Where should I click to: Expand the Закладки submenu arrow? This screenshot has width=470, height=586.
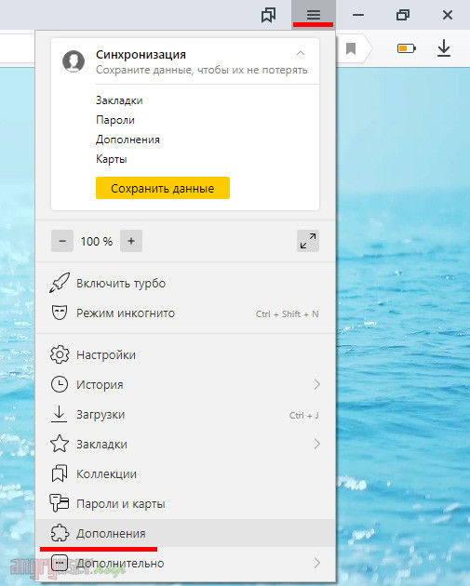point(317,444)
